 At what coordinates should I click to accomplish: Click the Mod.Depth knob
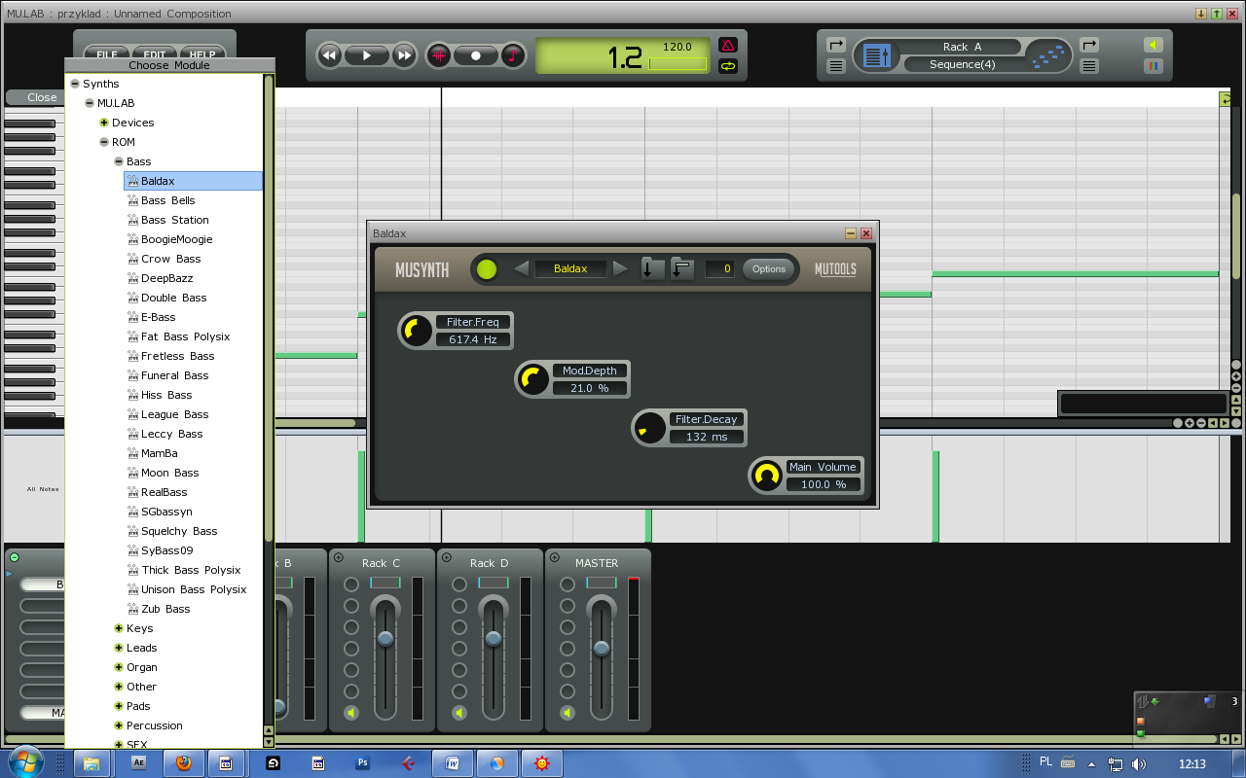[x=533, y=379]
